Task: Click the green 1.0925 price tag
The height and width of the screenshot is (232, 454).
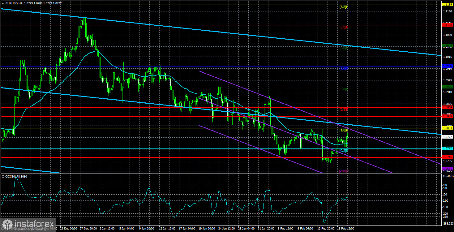Action: (448, 87)
